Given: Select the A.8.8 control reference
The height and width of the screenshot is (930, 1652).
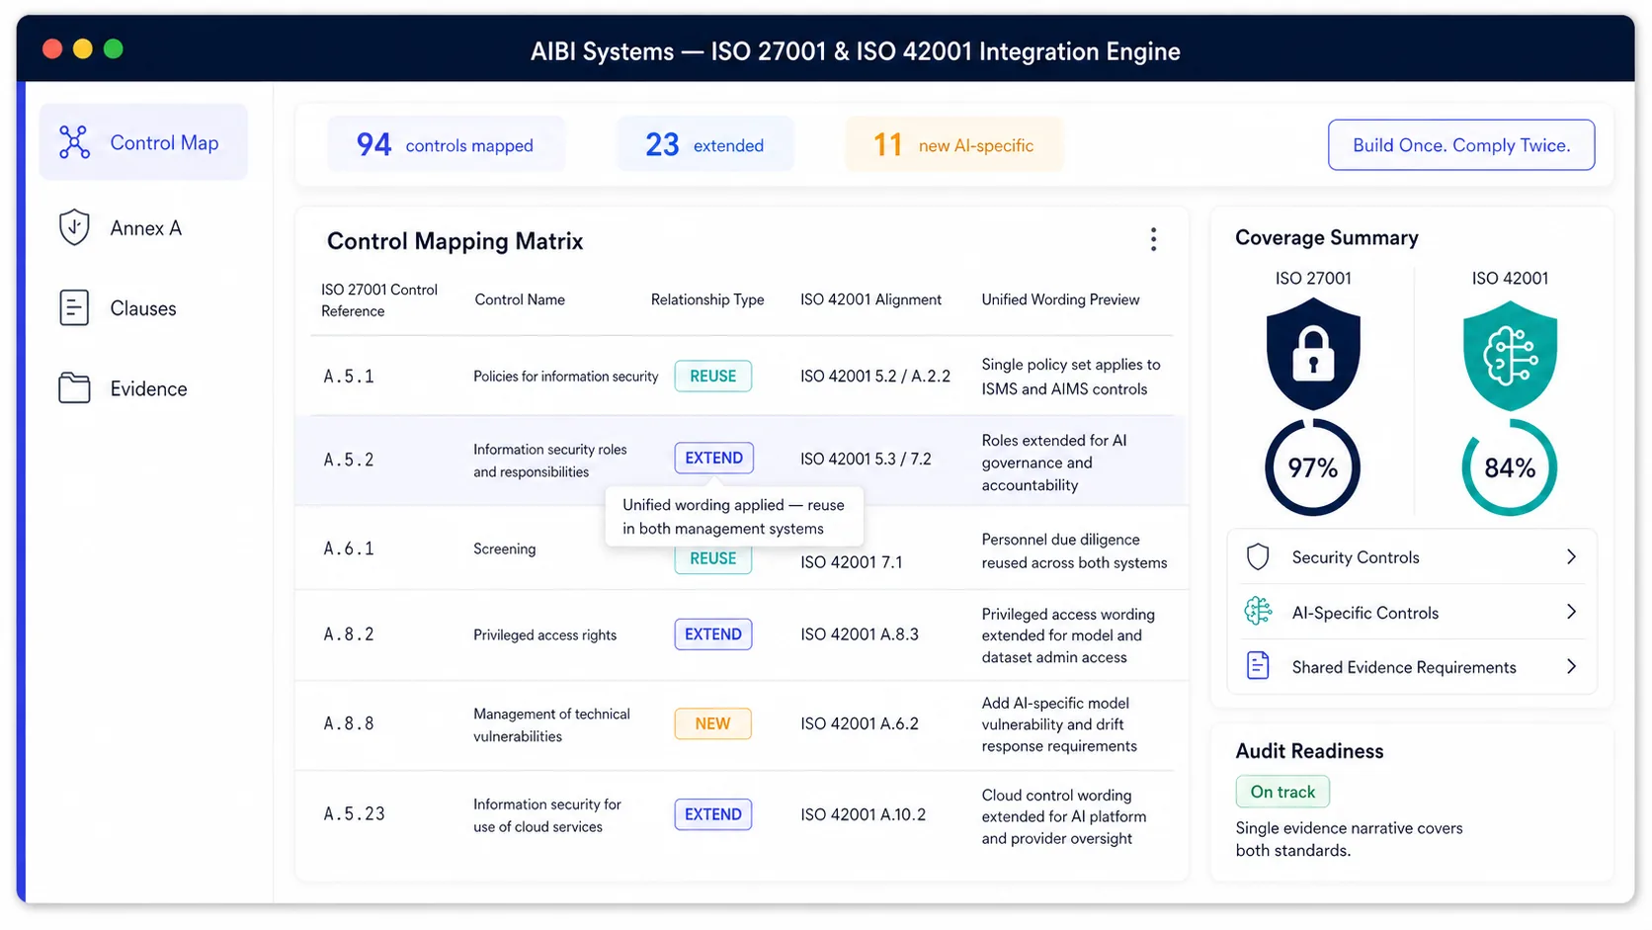Looking at the screenshot, I should click(x=349, y=723).
